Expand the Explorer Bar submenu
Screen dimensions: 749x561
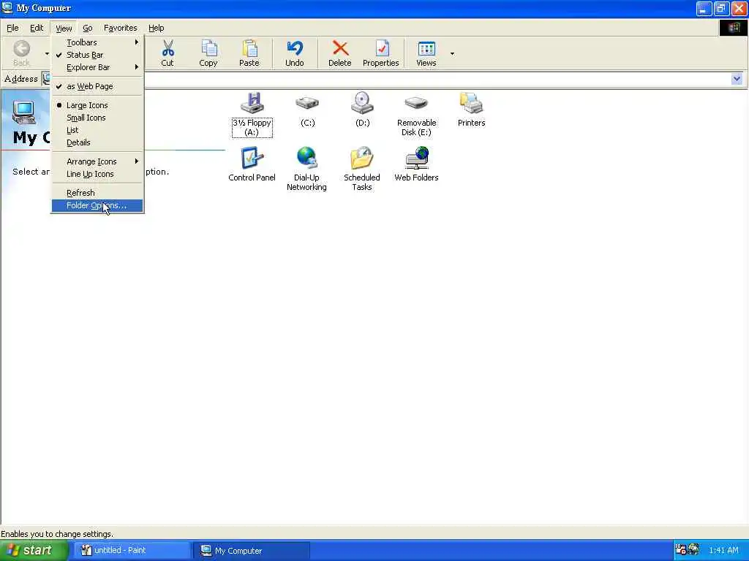(x=97, y=67)
